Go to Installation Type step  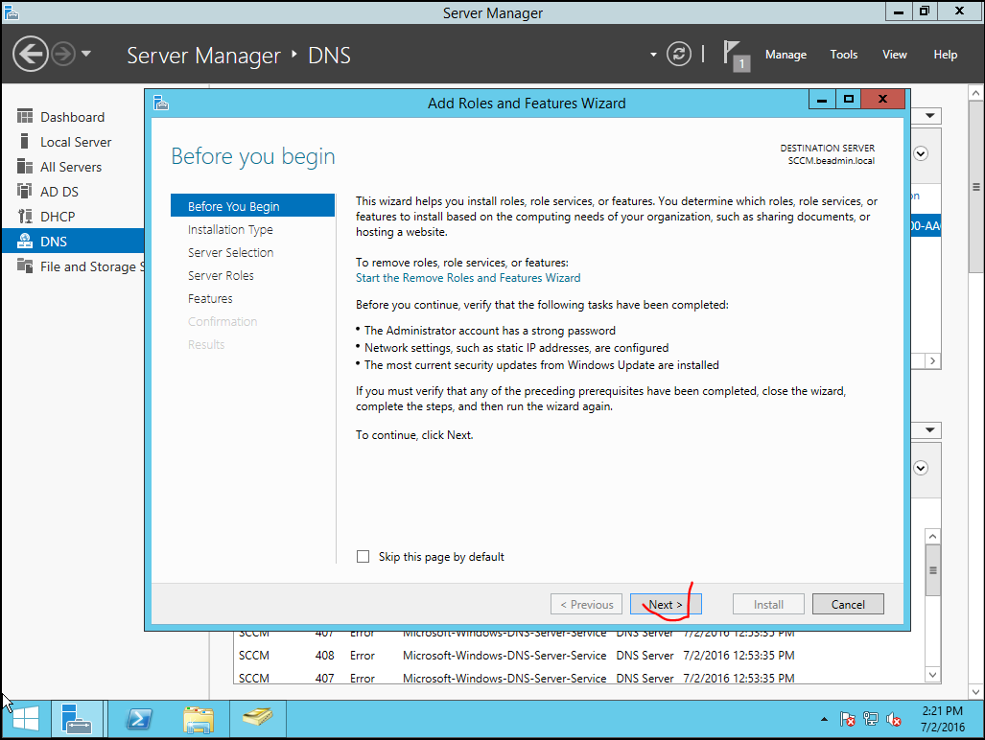click(x=230, y=230)
